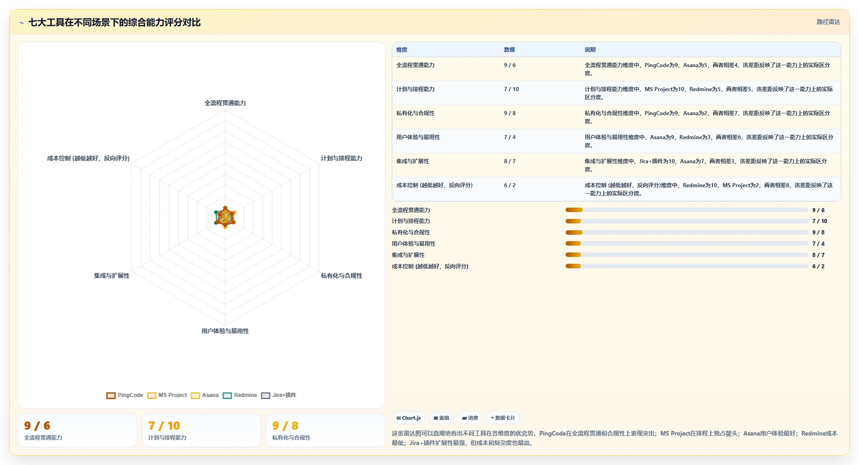
Task: Click the 全流程贯通能力 progress bar
Action: click(x=687, y=210)
